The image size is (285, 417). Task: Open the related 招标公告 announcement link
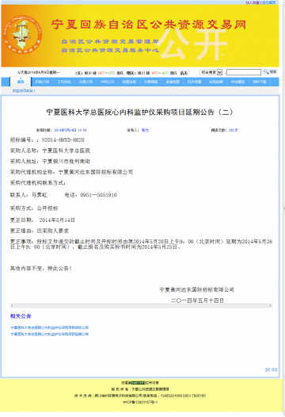(49, 327)
